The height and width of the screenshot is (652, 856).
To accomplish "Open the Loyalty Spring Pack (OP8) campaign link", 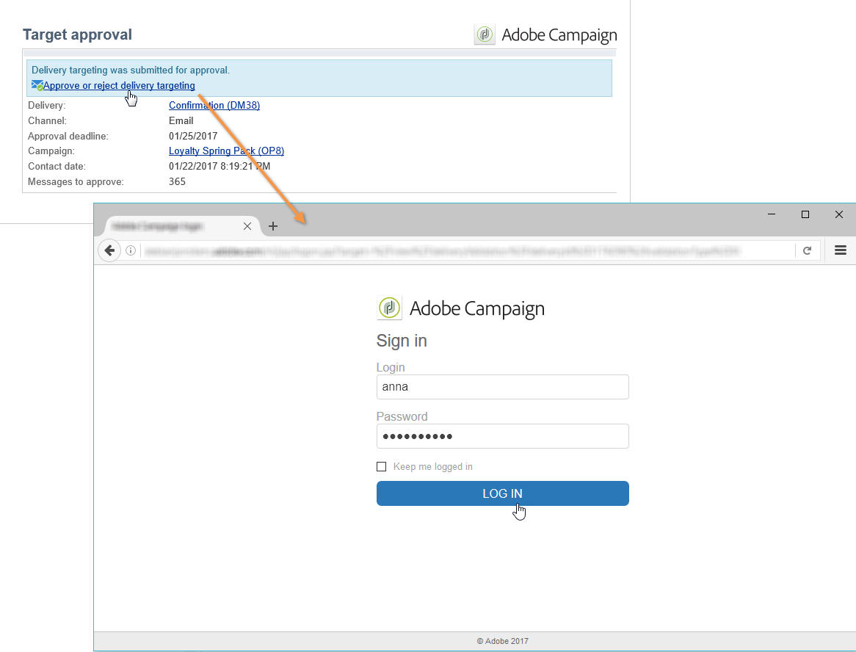I will coord(226,151).
